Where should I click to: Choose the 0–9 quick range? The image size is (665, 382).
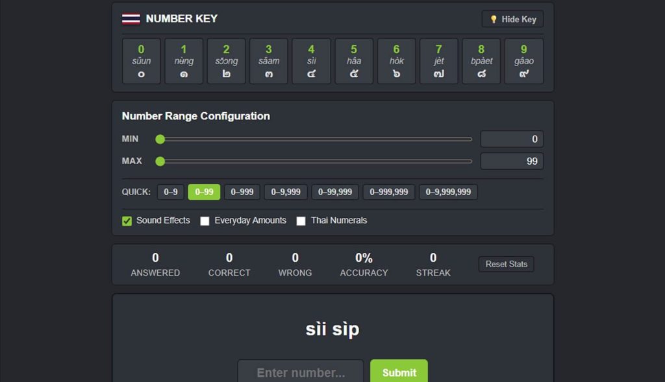(x=171, y=192)
